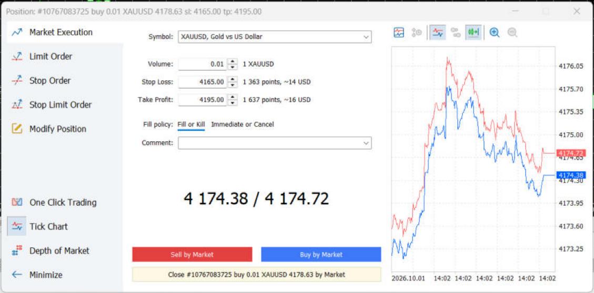Click the Market Execution icon
The image size is (594, 293).
(17, 32)
